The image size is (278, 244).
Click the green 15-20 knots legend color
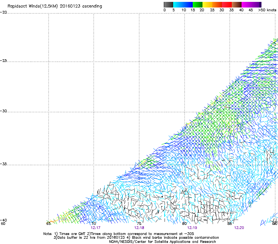[198, 5]
